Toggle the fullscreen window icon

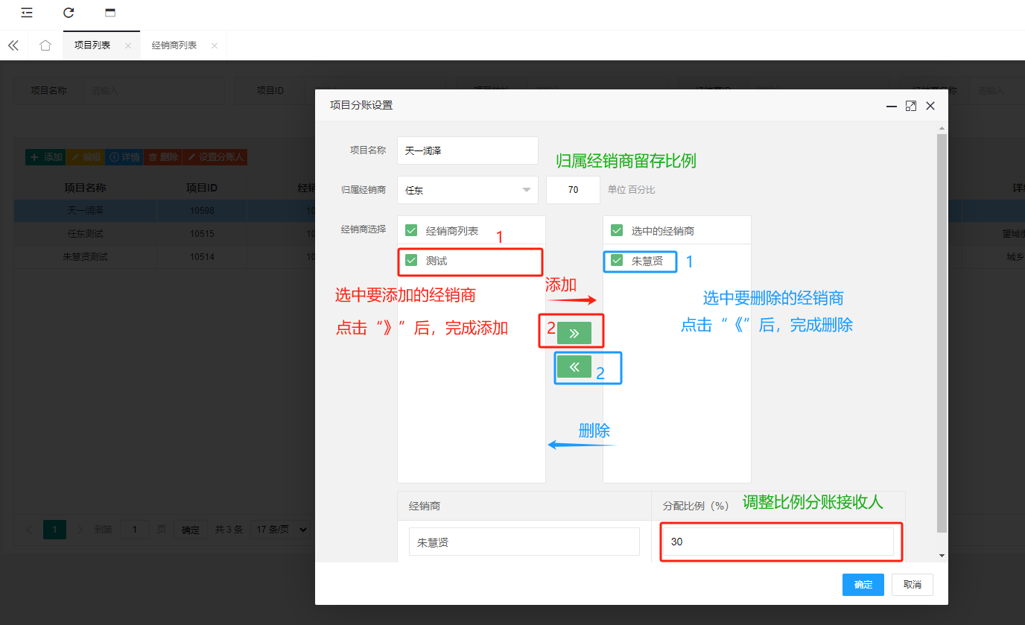tap(110, 13)
